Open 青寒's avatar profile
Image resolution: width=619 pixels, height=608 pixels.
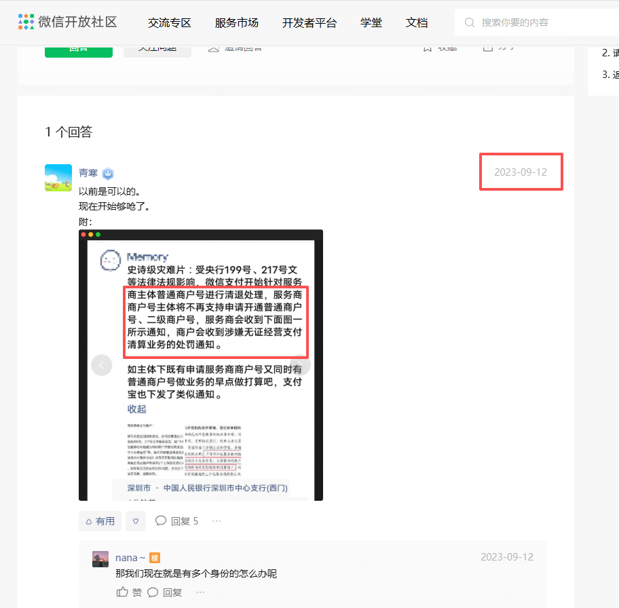58,178
